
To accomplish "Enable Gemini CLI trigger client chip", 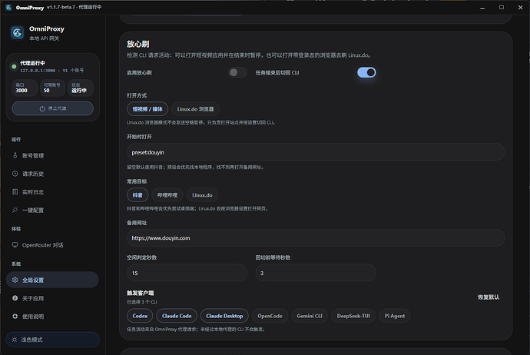I will coord(310,316).
